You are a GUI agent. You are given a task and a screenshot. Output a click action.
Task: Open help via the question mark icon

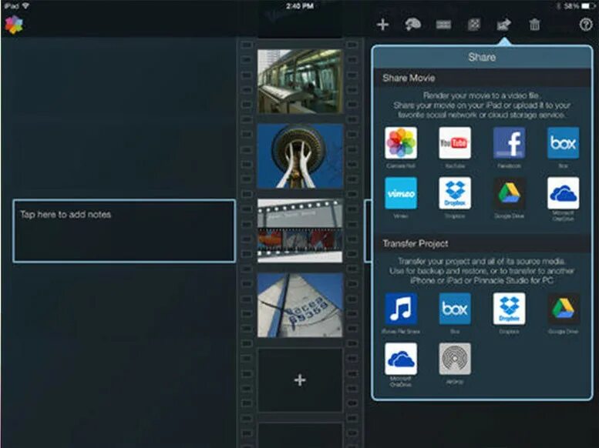point(586,25)
